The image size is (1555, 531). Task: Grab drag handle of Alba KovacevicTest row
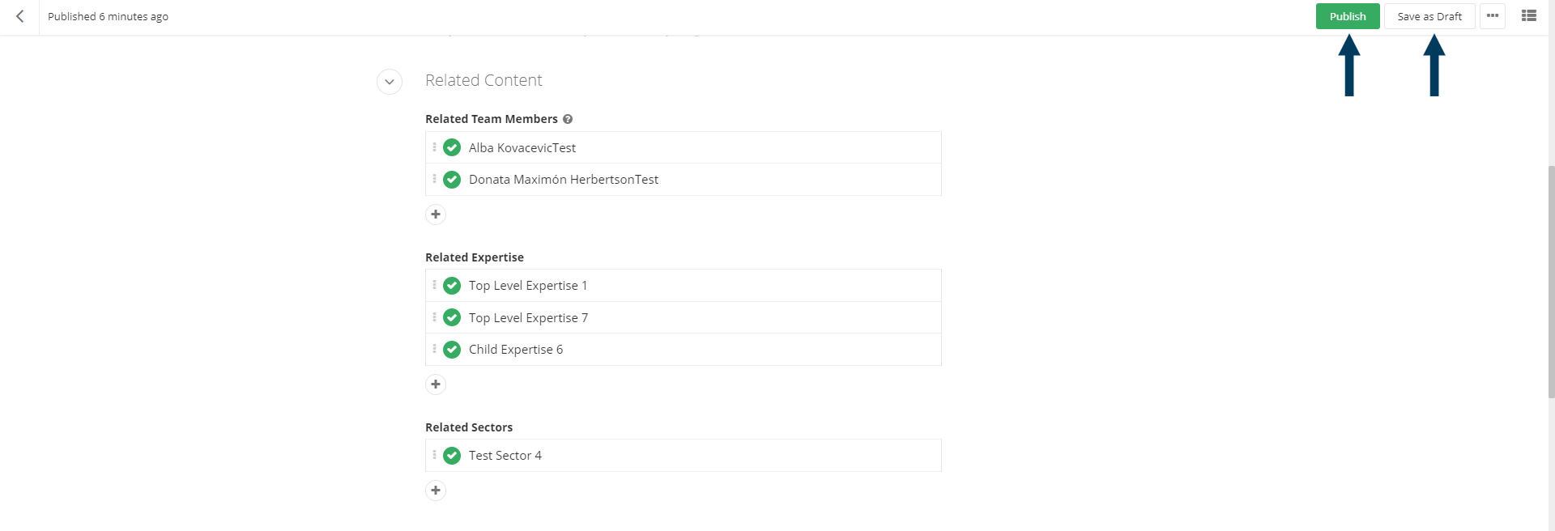click(x=434, y=147)
